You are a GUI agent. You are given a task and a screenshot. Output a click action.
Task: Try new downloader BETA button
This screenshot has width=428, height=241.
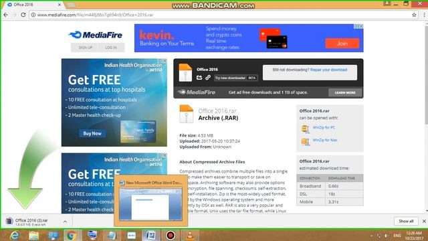[235, 78]
